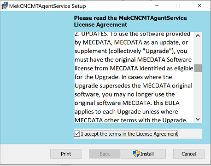Minimize the MekCNCMTAgentService Setup window
This screenshot has height=166, width=211.
157,6
